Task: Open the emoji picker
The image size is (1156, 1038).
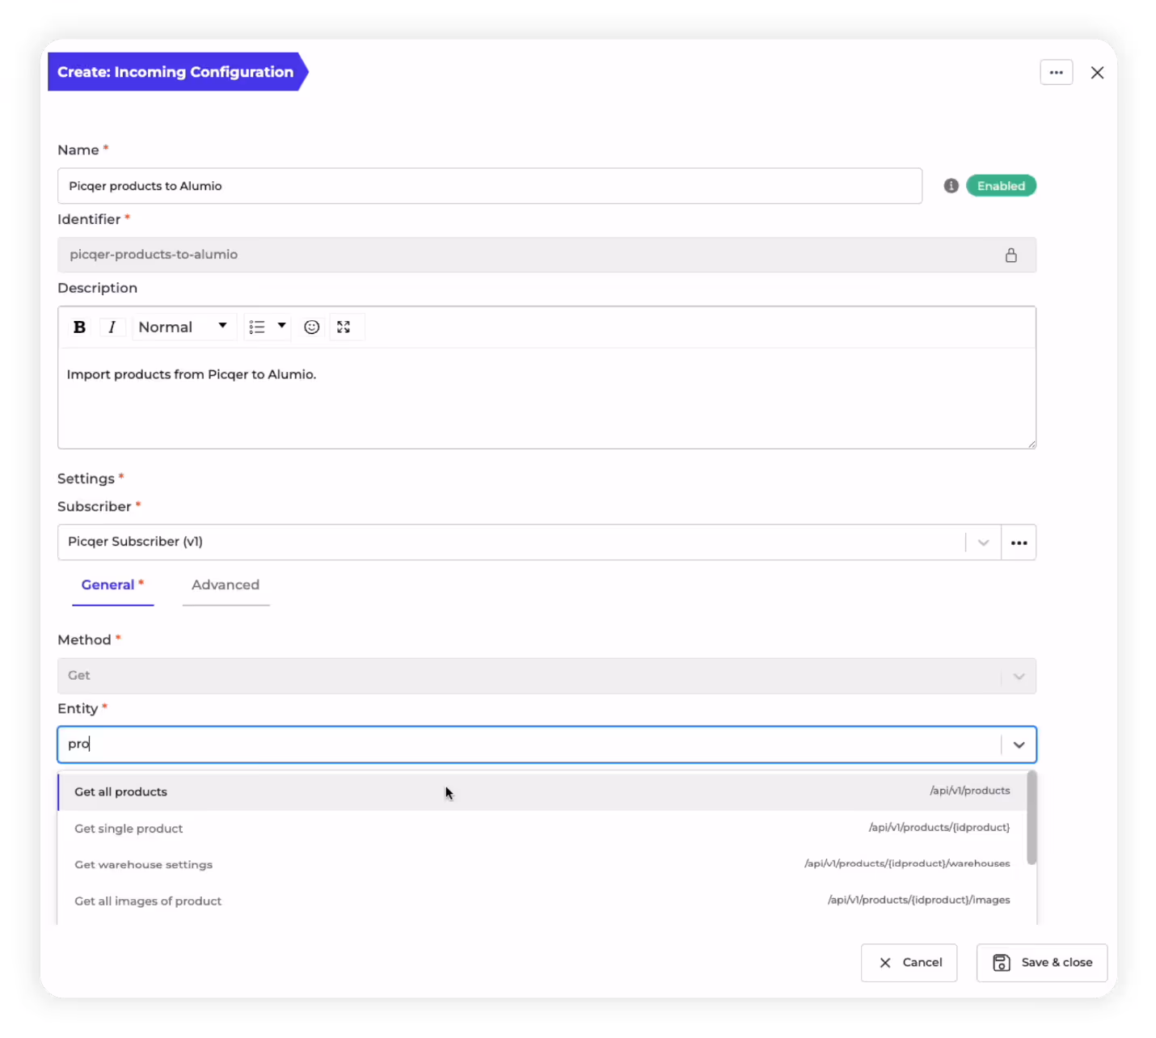Action: click(312, 327)
